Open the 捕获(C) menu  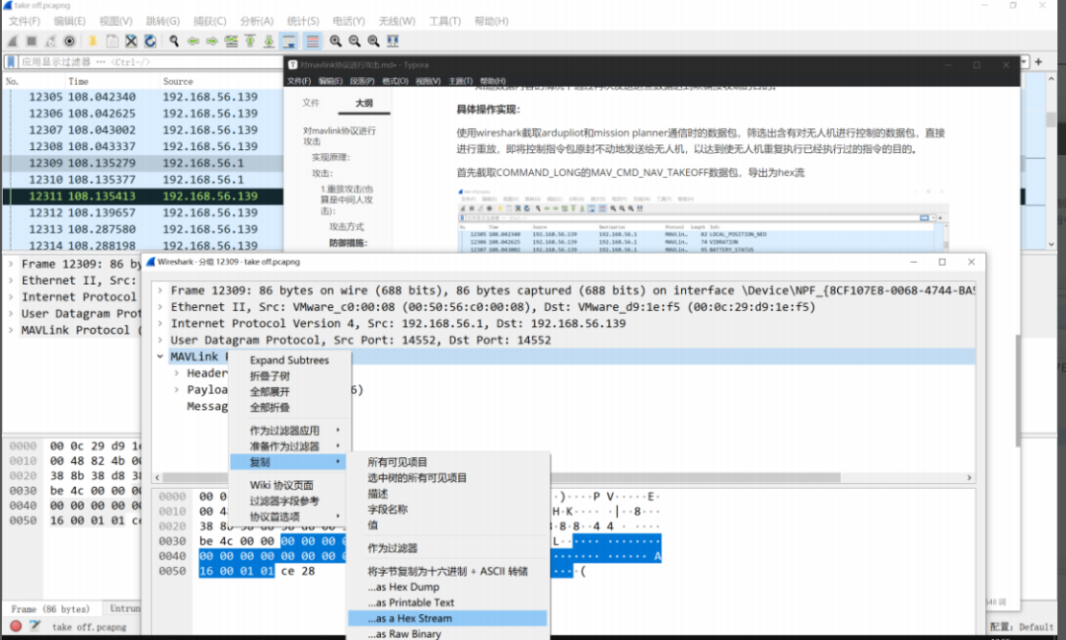coord(210,21)
